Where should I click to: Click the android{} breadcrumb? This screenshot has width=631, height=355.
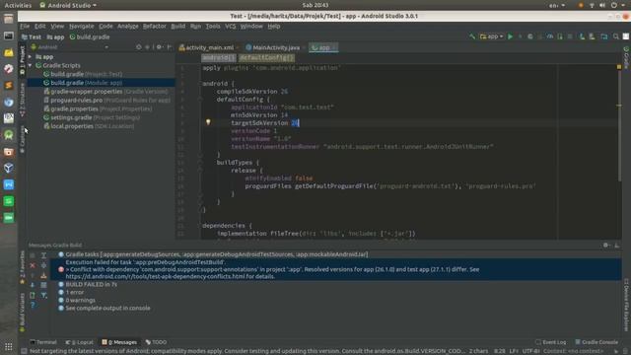coord(219,58)
